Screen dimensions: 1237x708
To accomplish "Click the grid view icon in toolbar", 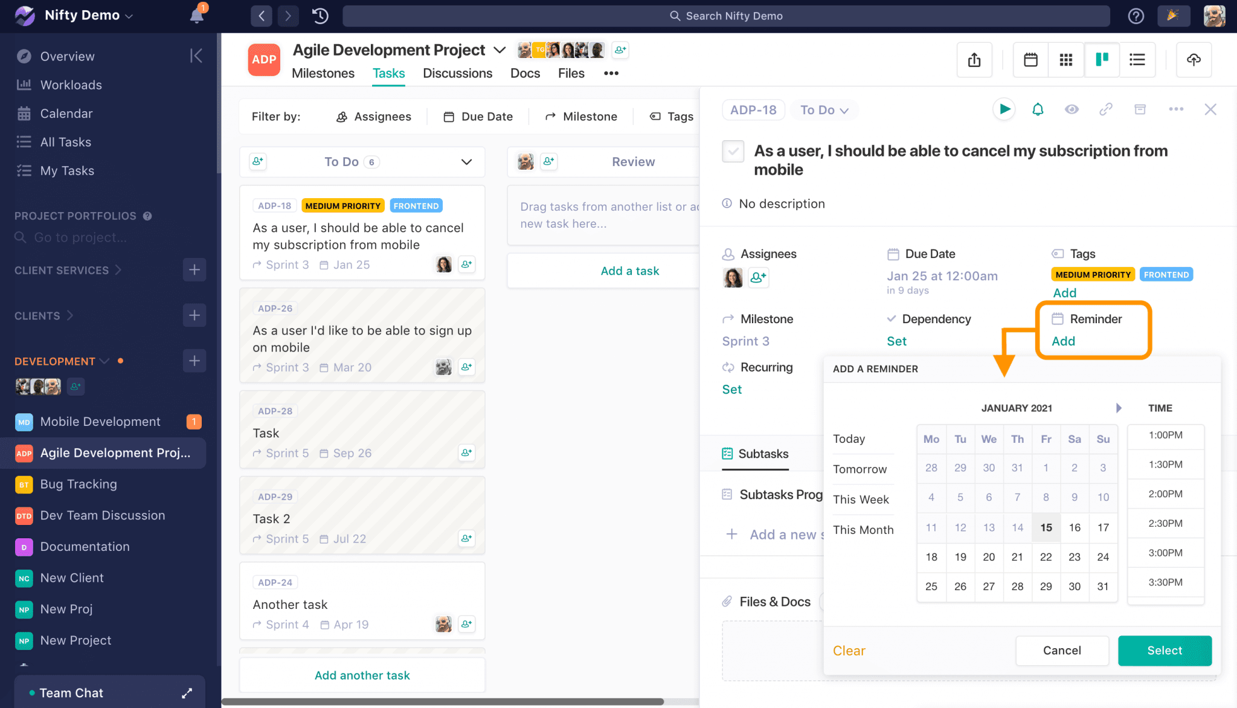I will pyautogui.click(x=1066, y=59).
